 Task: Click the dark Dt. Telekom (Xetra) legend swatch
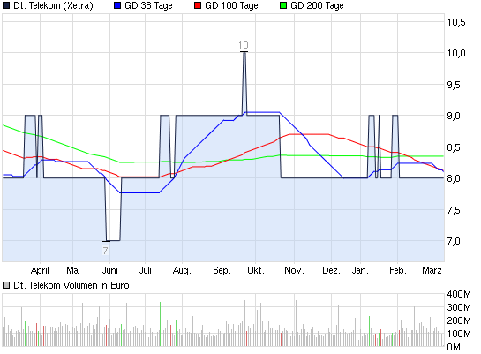[6, 5]
